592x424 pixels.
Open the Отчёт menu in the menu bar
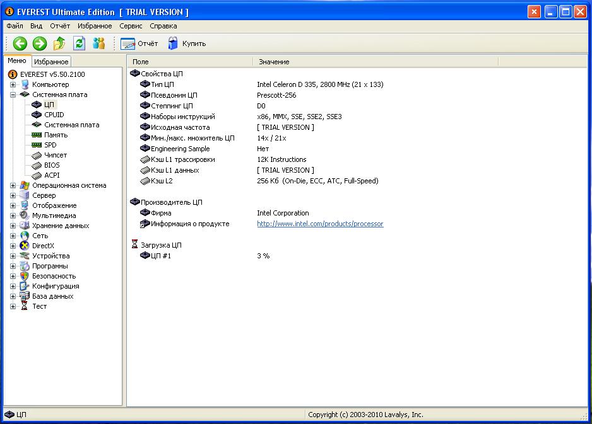(x=60, y=26)
